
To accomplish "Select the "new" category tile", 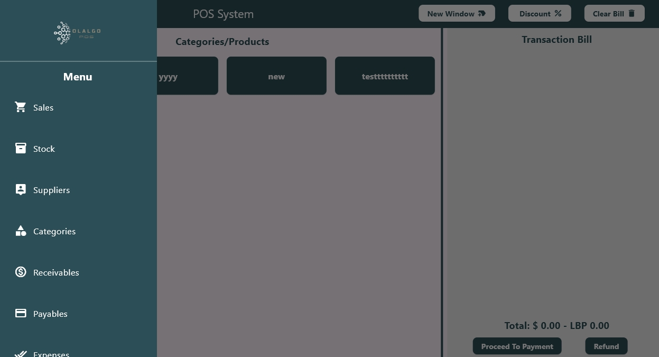I will click(x=276, y=76).
